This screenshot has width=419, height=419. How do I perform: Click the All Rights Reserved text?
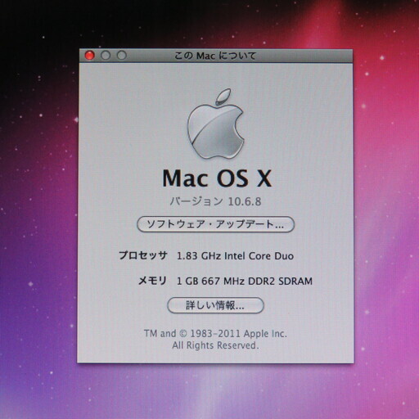(x=215, y=345)
